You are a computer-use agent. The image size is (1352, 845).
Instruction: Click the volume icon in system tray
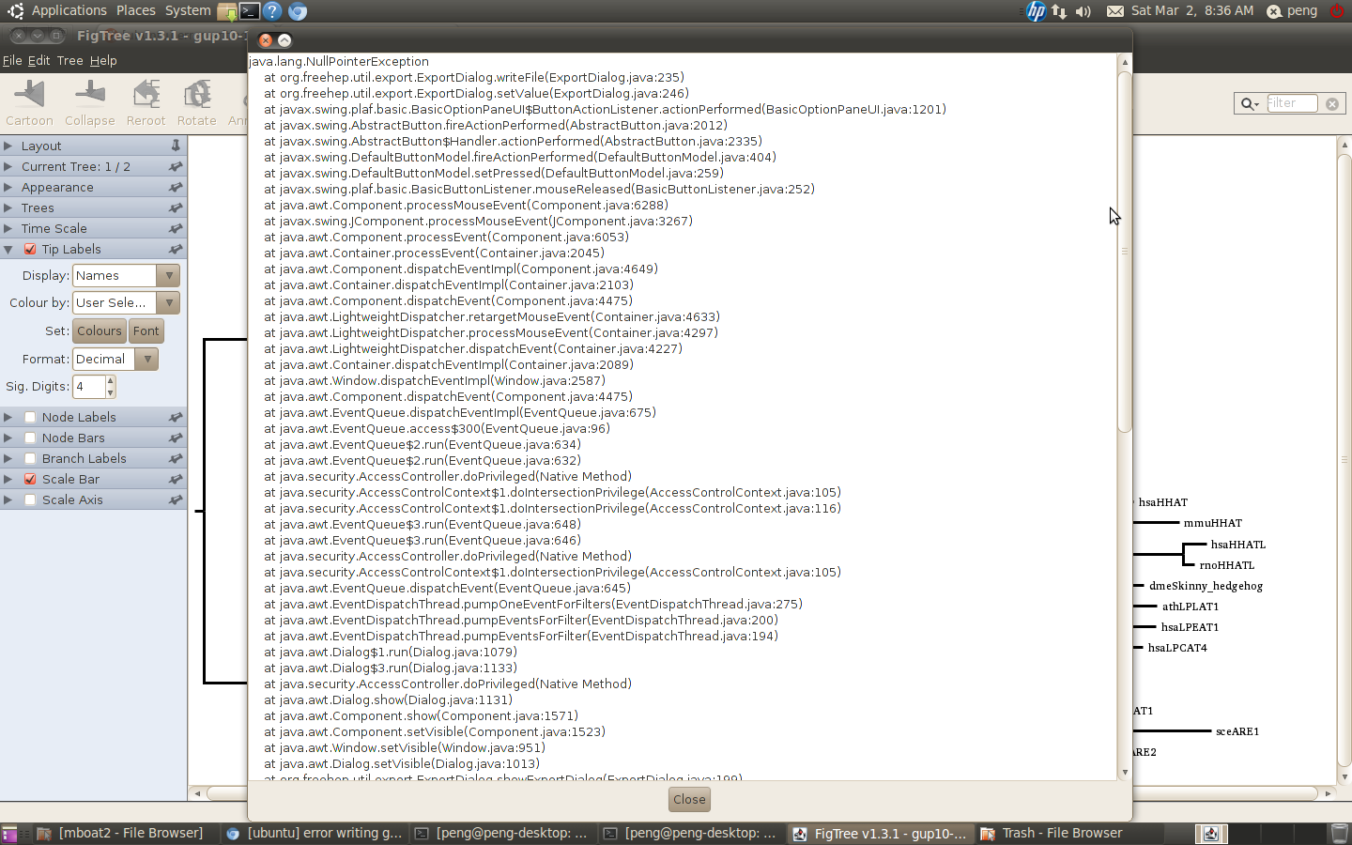[1083, 11]
